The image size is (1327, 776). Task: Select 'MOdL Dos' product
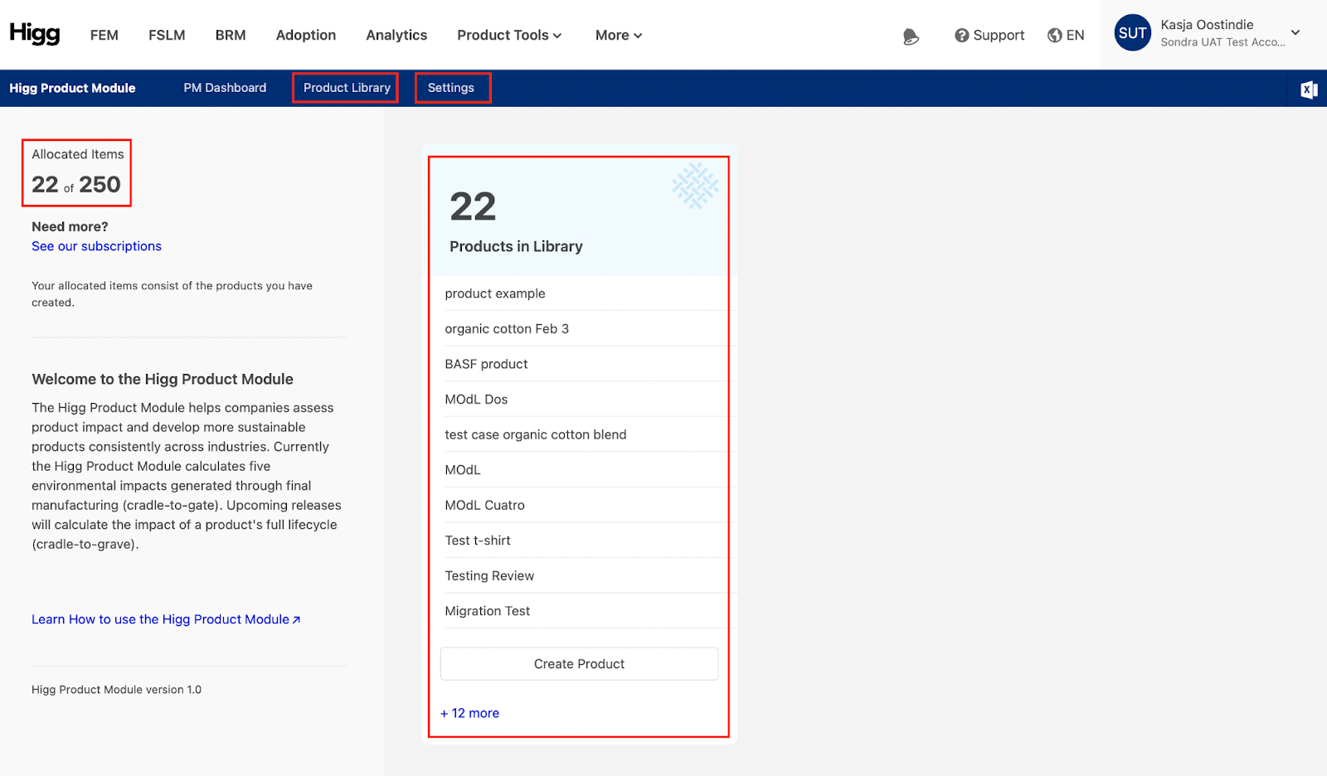pyautogui.click(x=579, y=399)
